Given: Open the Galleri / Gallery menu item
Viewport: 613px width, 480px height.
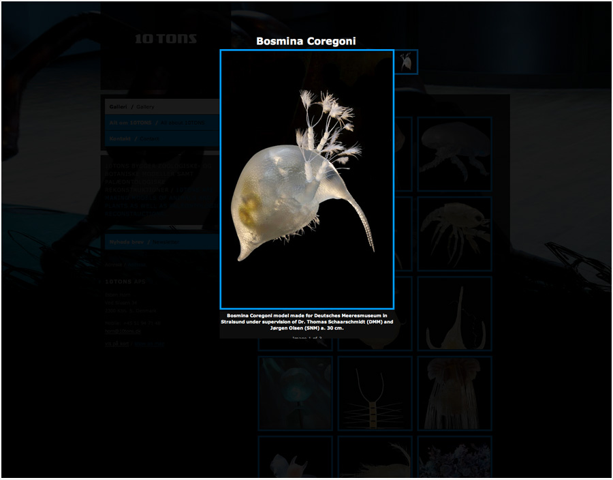Looking at the screenshot, I should coord(162,106).
